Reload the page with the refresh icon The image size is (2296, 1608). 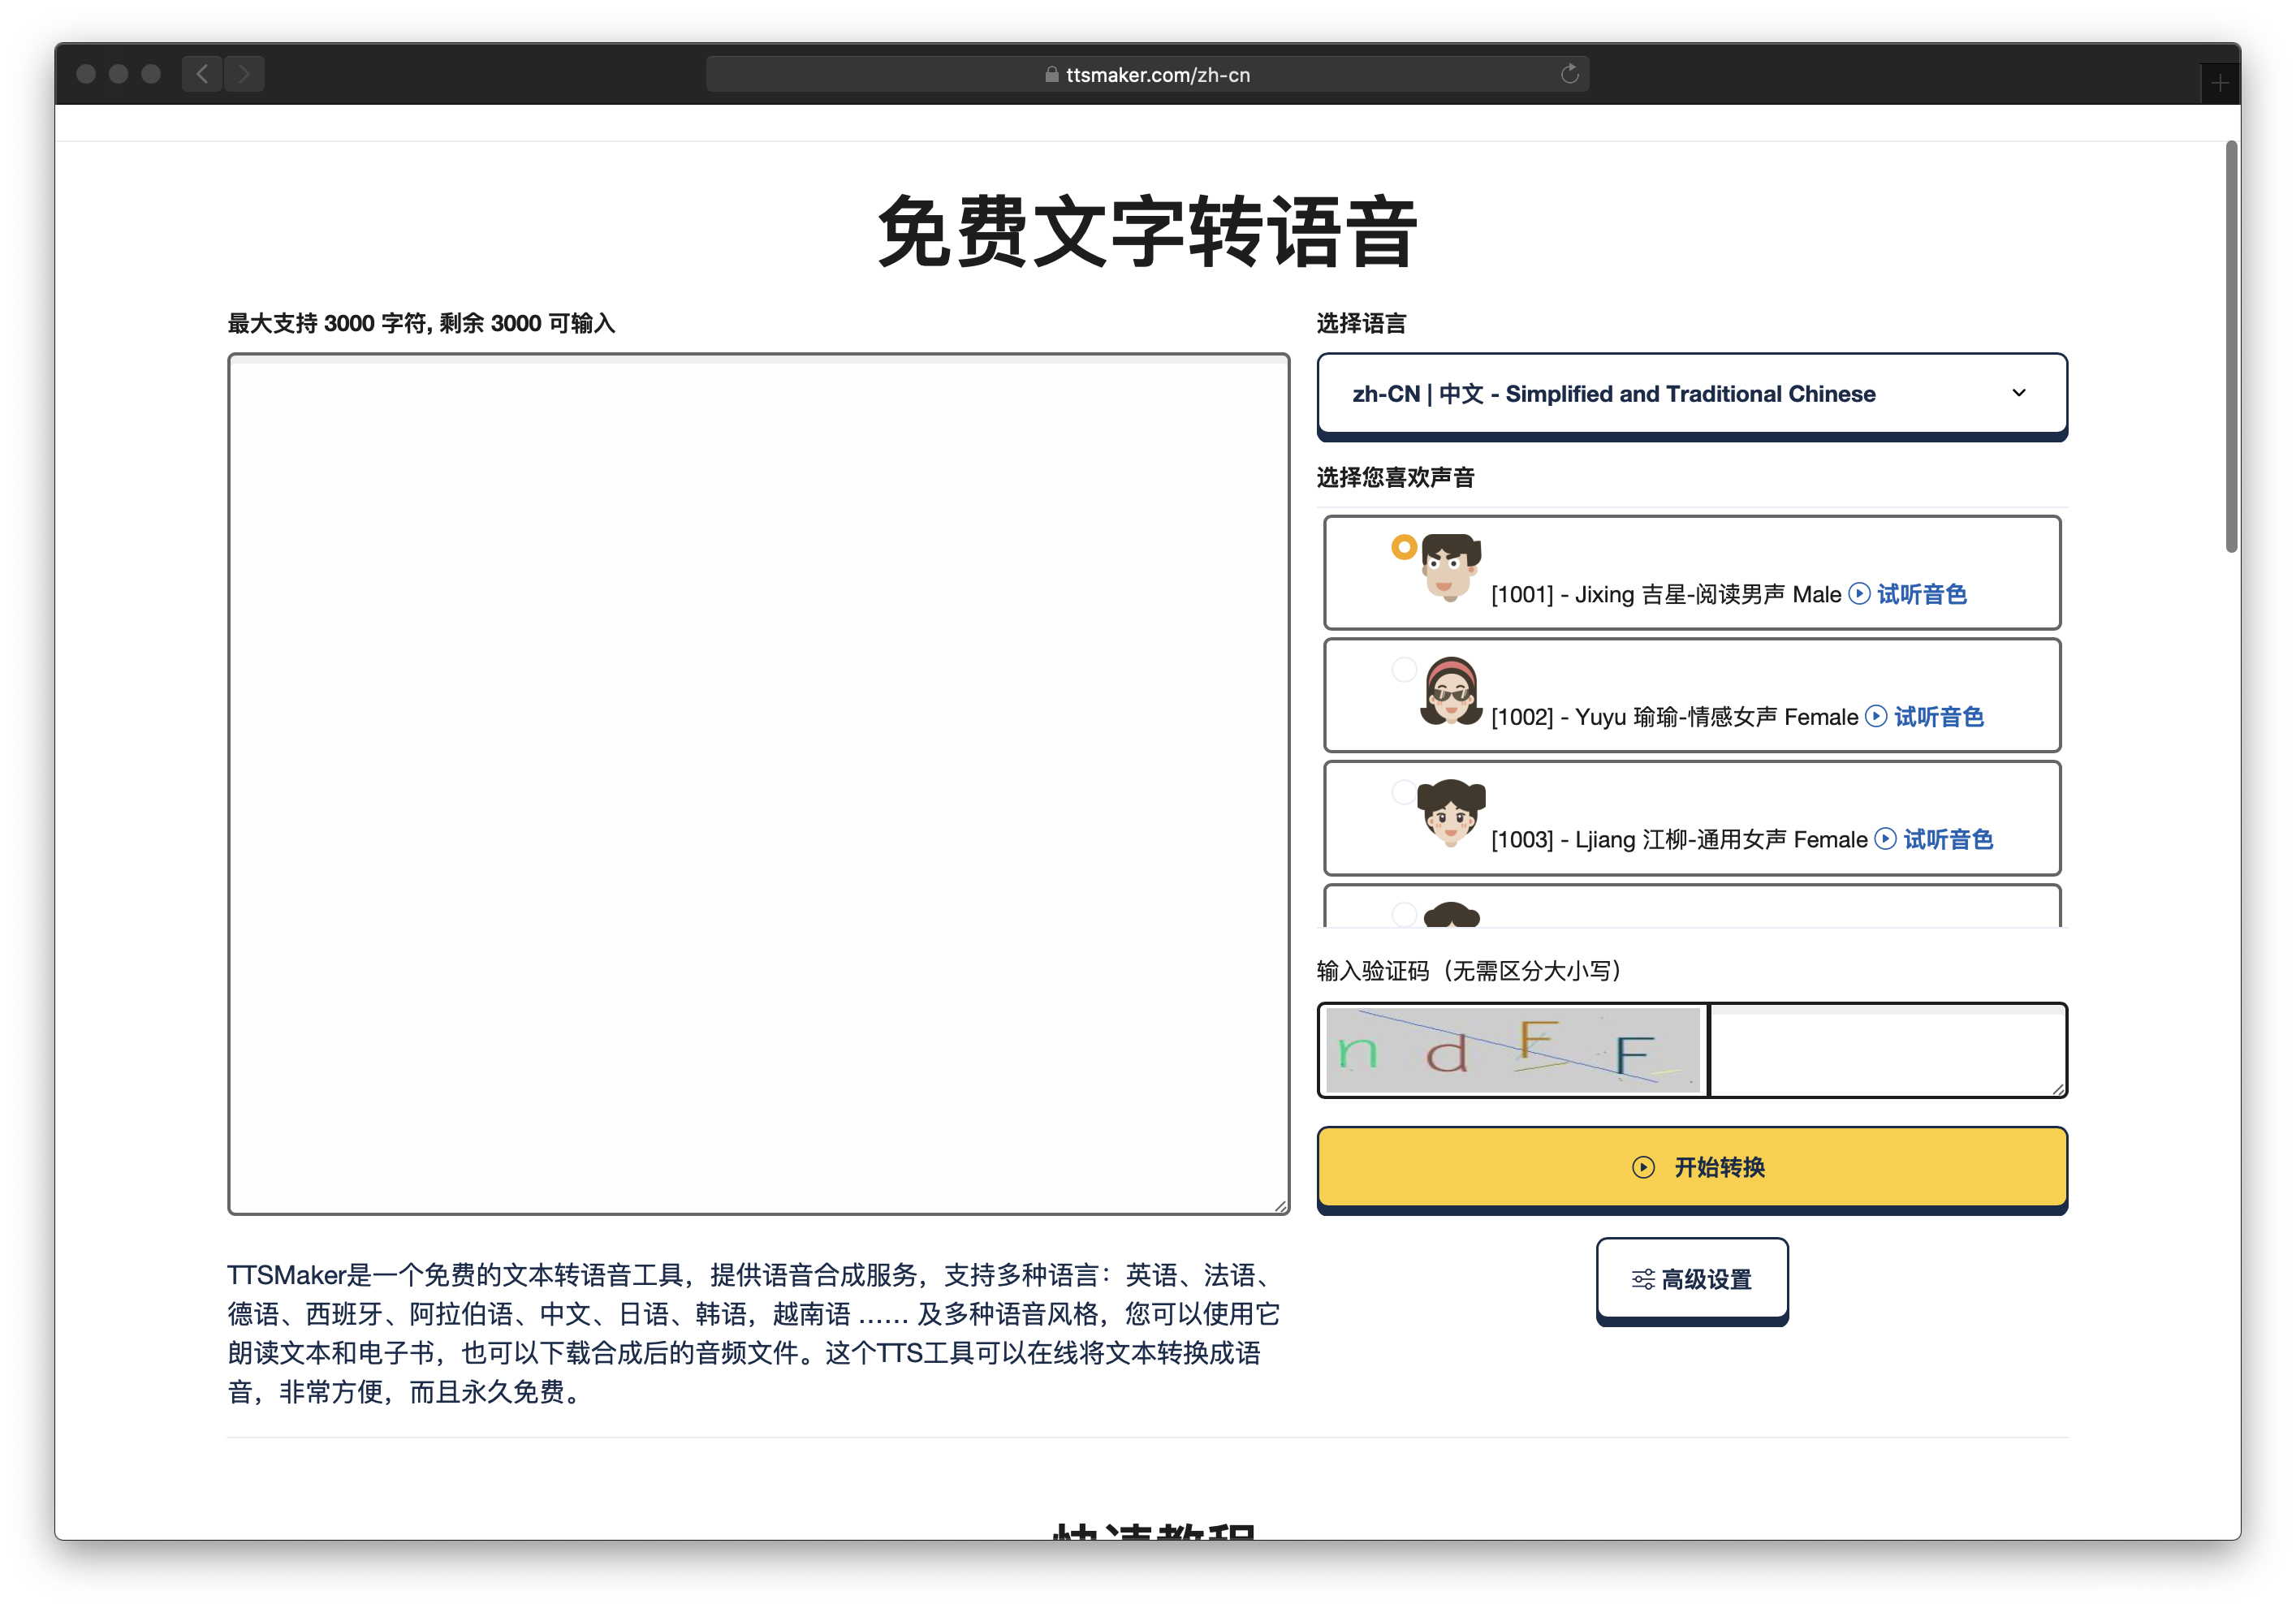pyautogui.click(x=1569, y=74)
